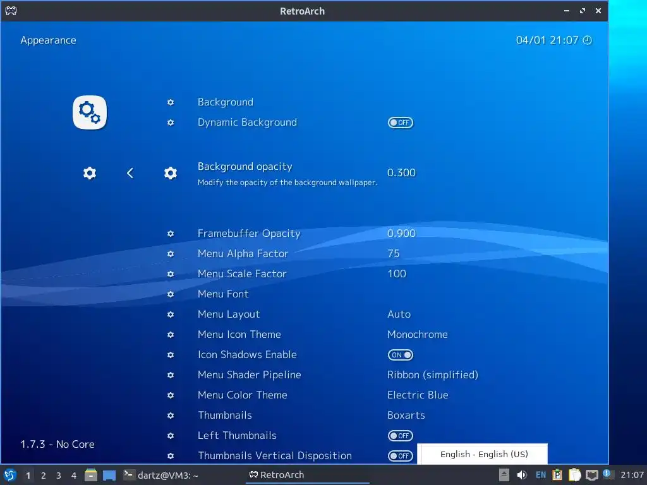Click the EN keyboard layout indicator
647x485 pixels.
point(541,475)
